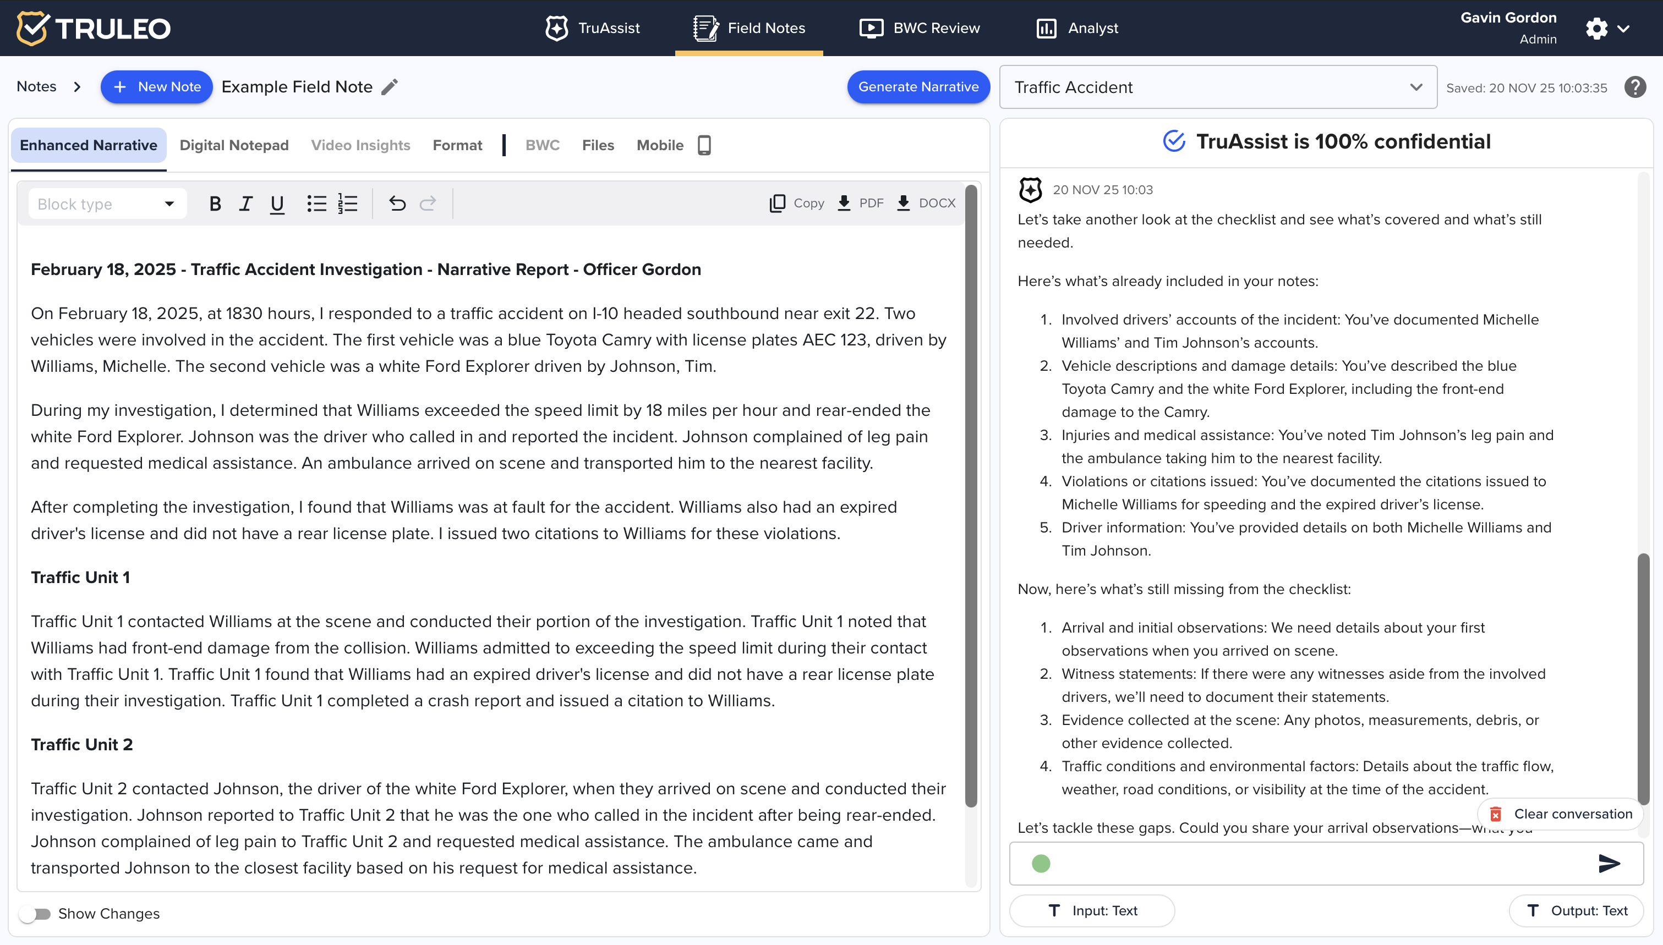The height and width of the screenshot is (945, 1663).
Task: Edit the note title with the pencil icon
Action: [x=390, y=87]
